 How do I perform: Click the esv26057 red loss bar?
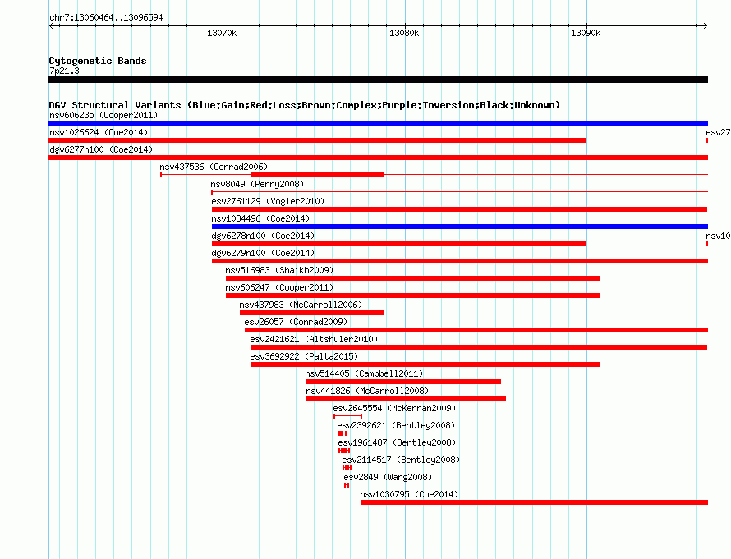pos(476,330)
